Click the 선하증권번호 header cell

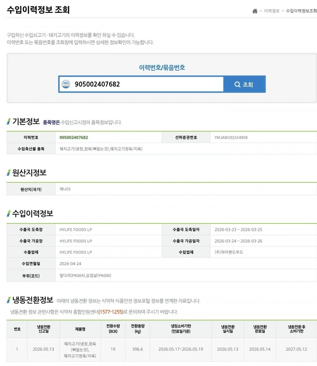tap(186, 137)
